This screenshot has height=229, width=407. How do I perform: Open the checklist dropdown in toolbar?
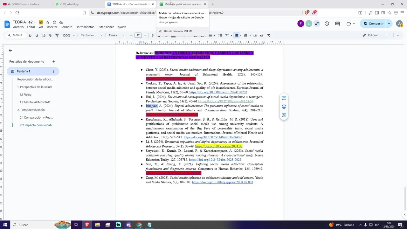229,35
